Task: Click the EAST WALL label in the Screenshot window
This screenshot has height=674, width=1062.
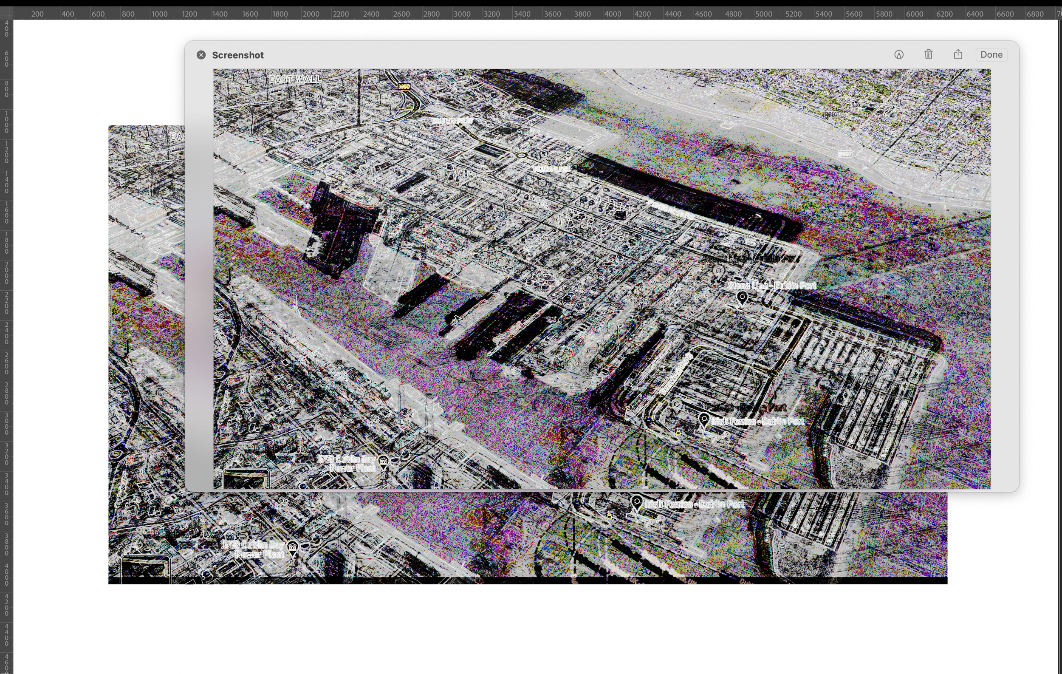Action: tap(295, 79)
